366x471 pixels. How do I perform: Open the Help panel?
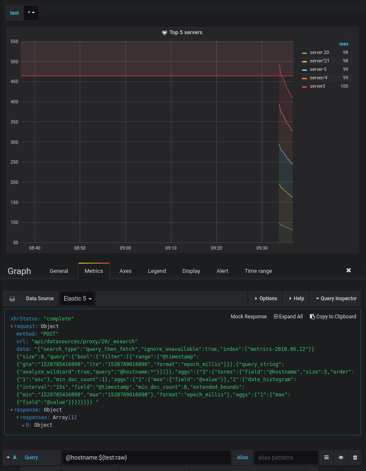coord(297,299)
